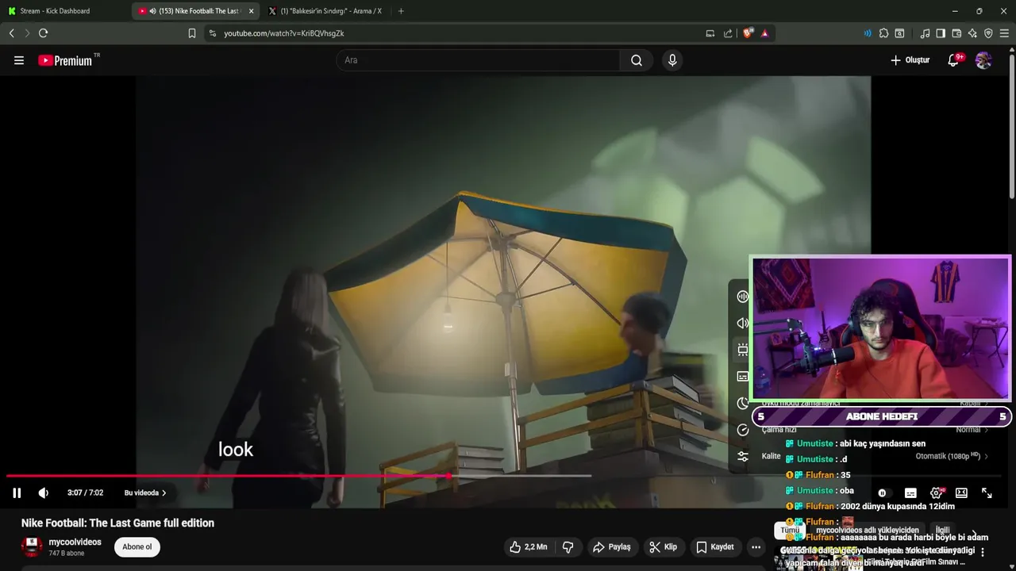Bookmark this page in address bar
Viewport: 1016px width, 571px height.
[x=192, y=33]
